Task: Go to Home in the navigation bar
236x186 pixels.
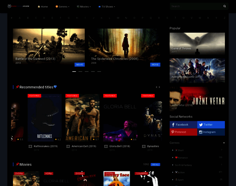Action: point(43,7)
